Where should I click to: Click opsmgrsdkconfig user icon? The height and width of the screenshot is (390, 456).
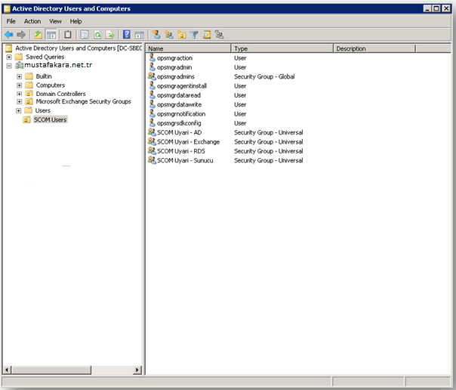tap(152, 123)
